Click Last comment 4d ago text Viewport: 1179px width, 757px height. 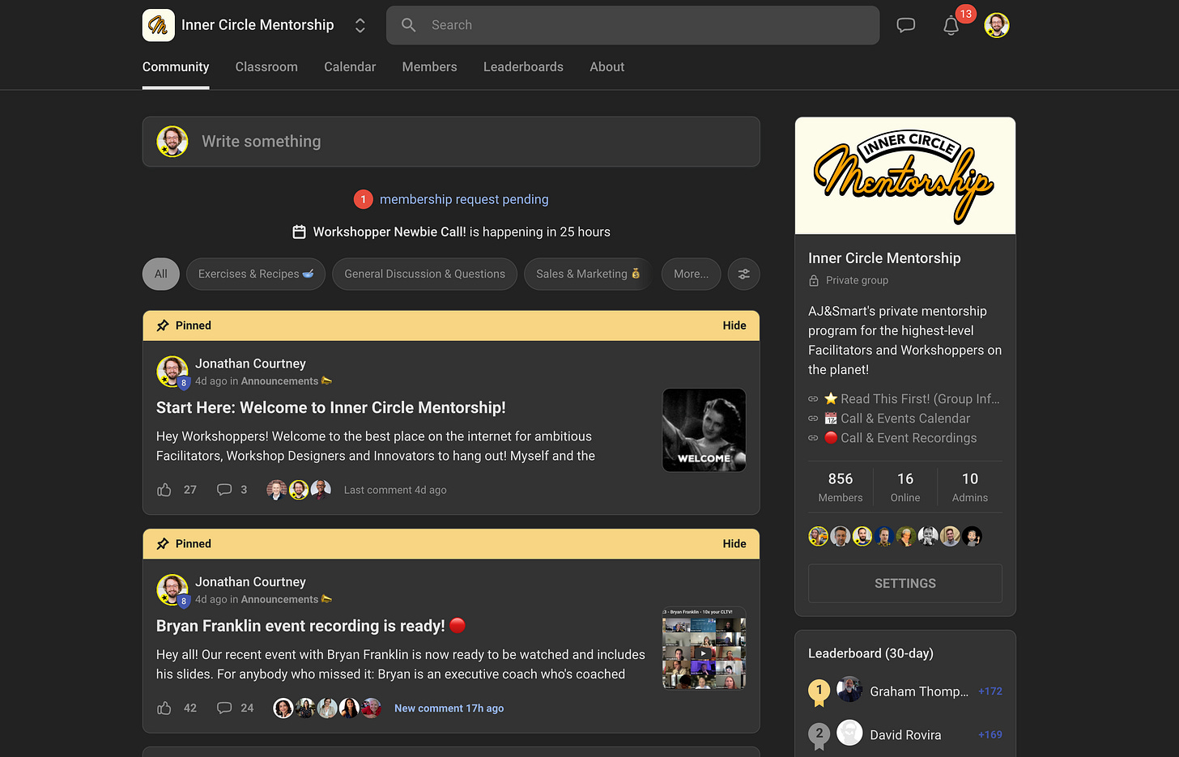(x=395, y=490)
